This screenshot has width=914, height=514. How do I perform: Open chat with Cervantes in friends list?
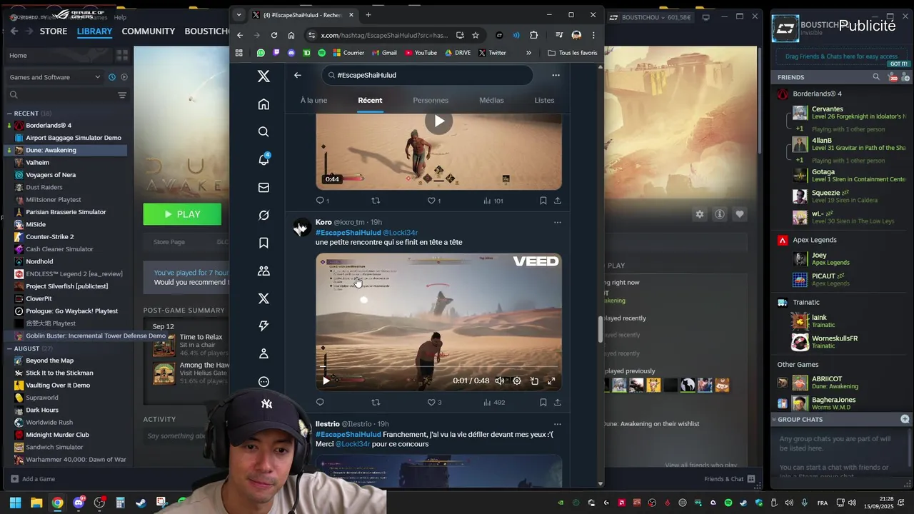point(850,113)
